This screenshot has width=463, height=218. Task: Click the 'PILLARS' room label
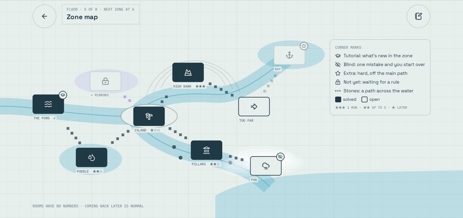199,164
